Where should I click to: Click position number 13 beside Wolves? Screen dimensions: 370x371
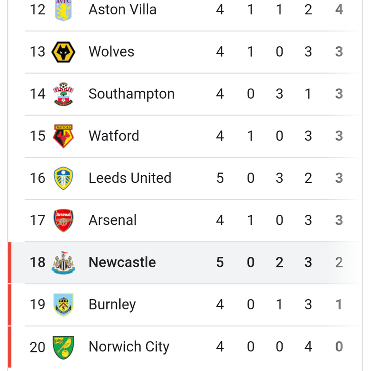pyautogui.click(x=38, y=51)
